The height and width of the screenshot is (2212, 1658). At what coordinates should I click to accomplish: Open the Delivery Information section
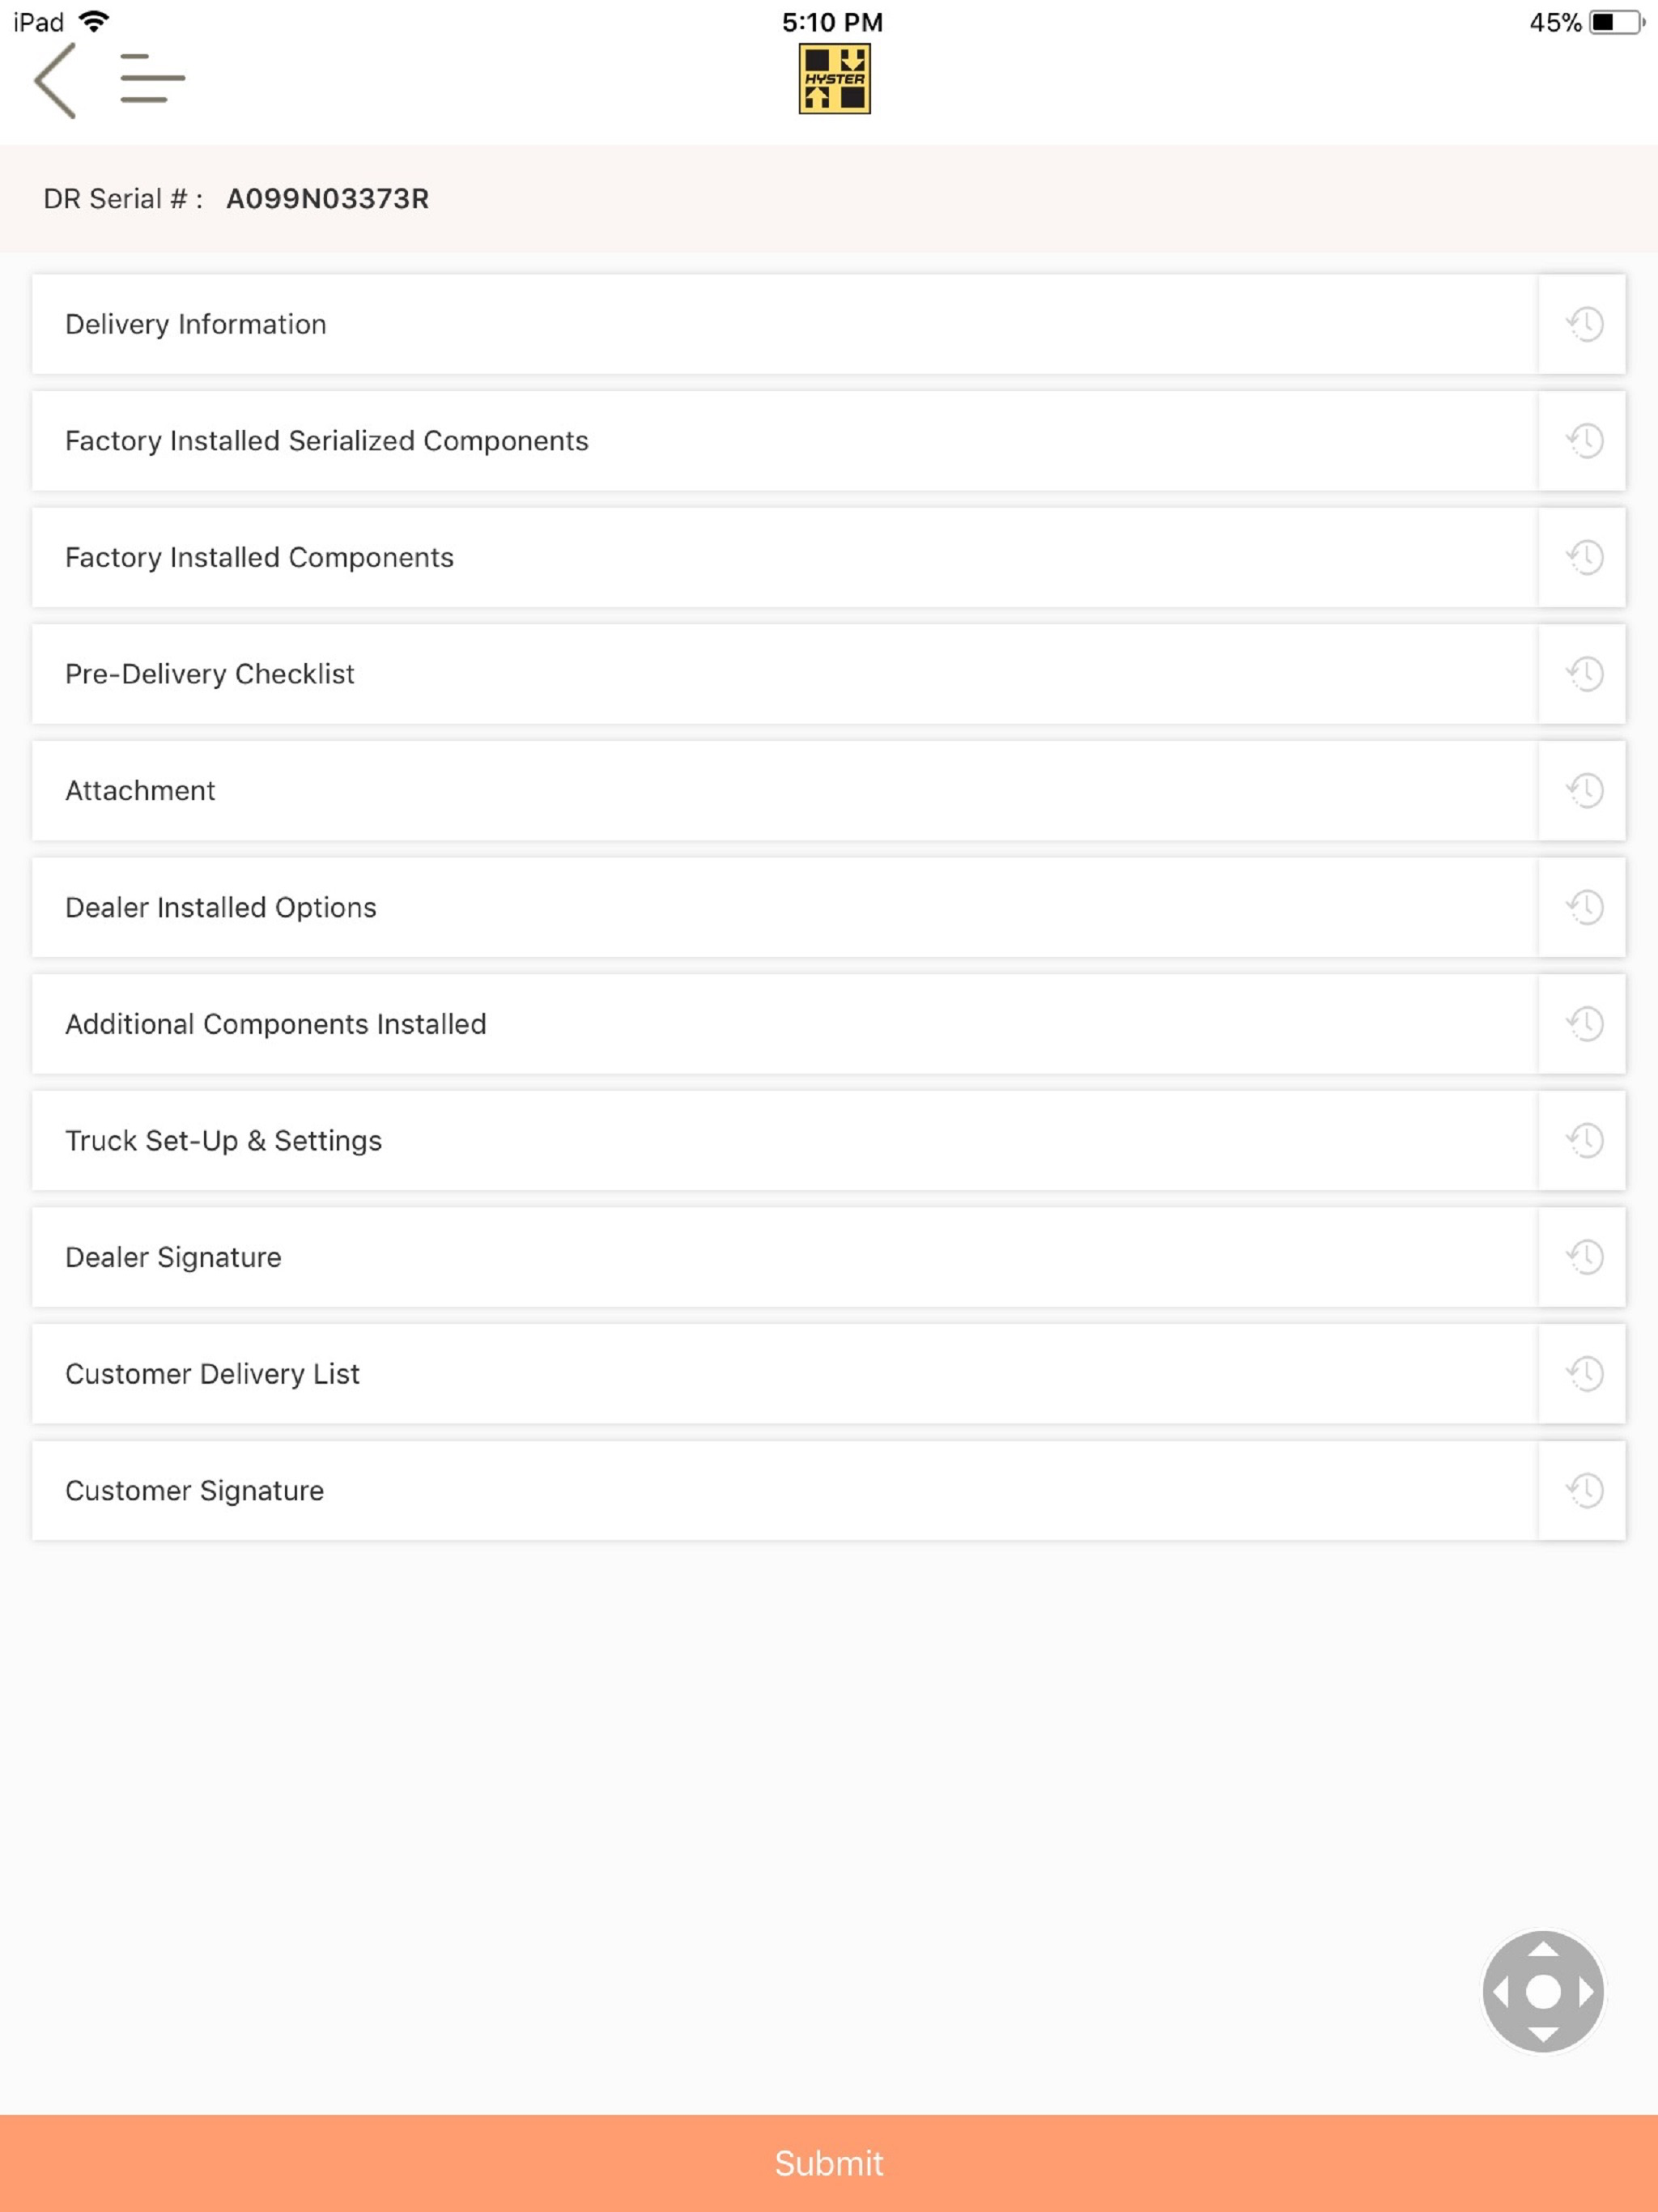click(x=784, y=324)
